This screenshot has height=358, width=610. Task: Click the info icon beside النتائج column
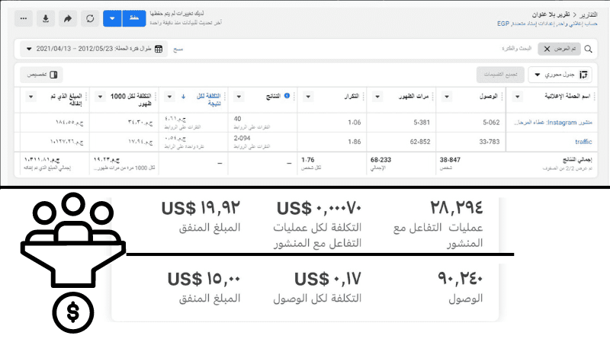tap(287, 96)
